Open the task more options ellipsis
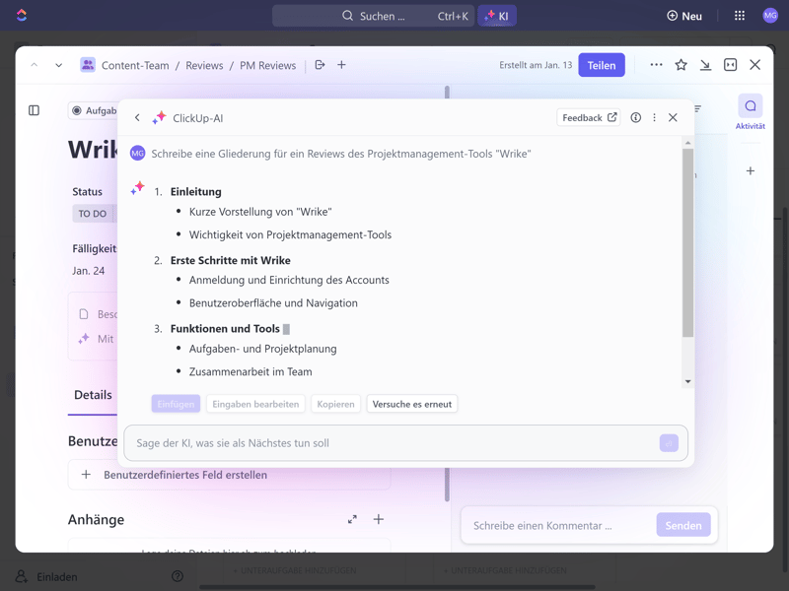The image size is (789, 591). (x=656, y=65)
